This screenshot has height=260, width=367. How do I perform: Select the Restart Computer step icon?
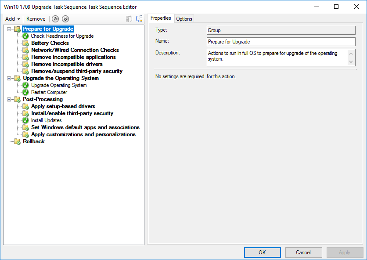(26, 92)
